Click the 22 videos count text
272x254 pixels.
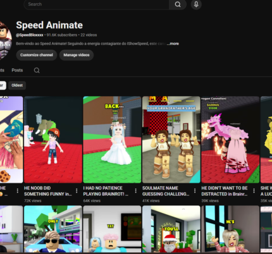[x=89, y=35]
